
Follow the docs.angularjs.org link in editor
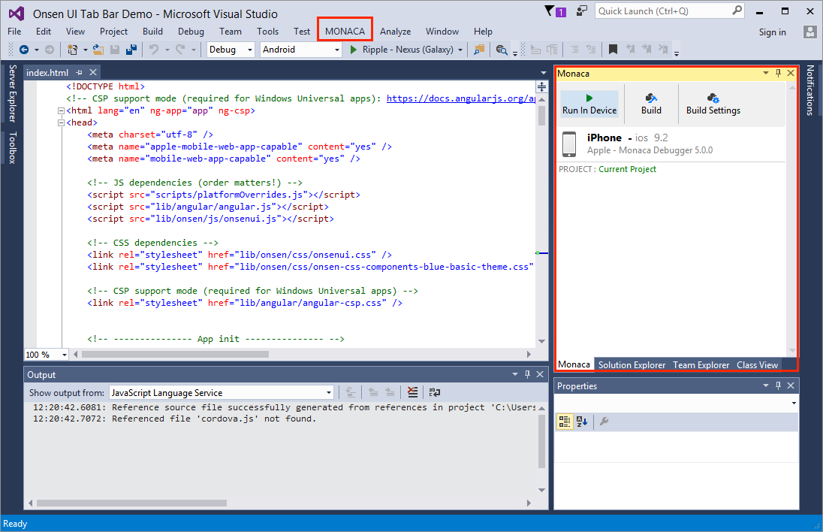tap(460, 98)
